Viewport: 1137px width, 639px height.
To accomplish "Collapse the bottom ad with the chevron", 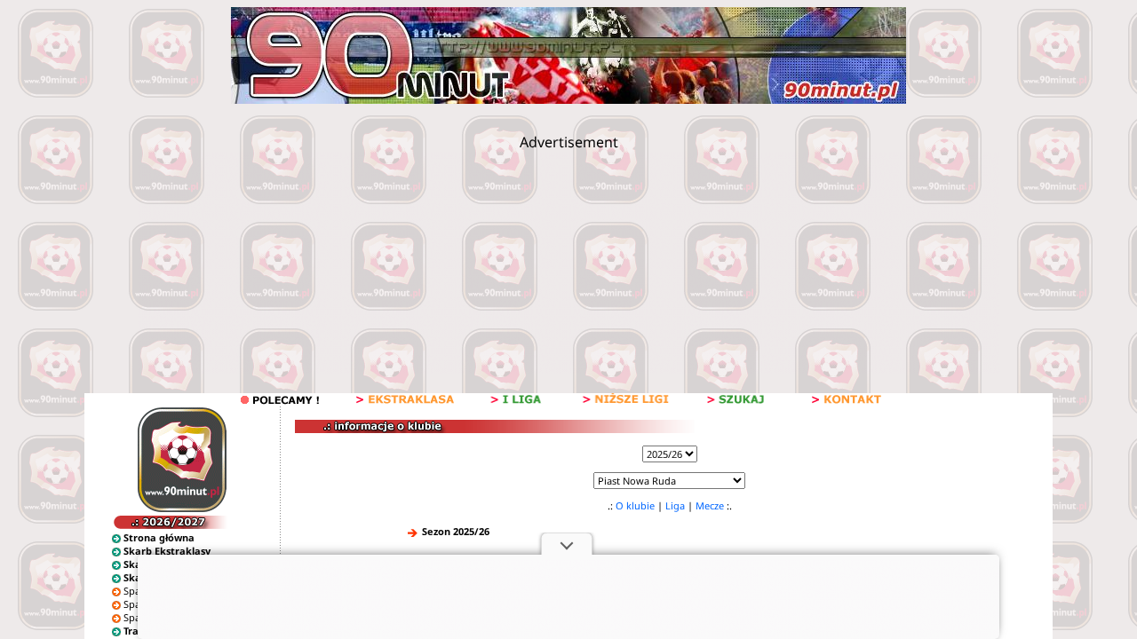I will point(567,545).
